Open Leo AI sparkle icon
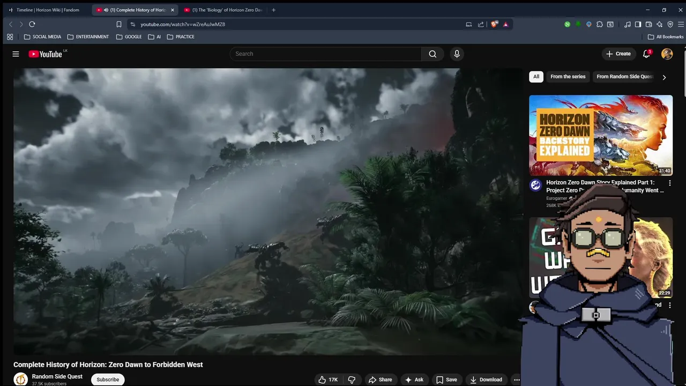Image resolution: width=686 pixels, height=386 pixels. coord(659,24)
